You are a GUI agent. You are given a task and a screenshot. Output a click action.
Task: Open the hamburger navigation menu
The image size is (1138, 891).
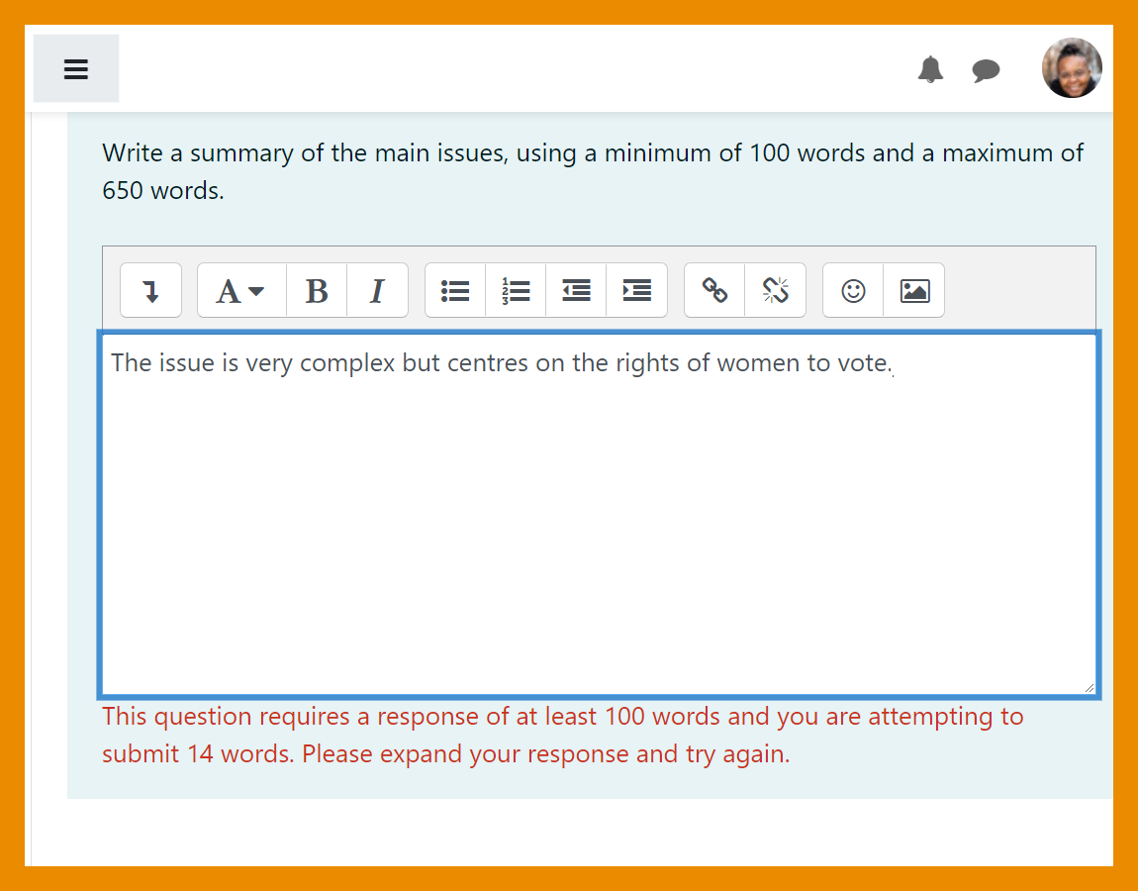pyautogui.click(x=76, y=68)
